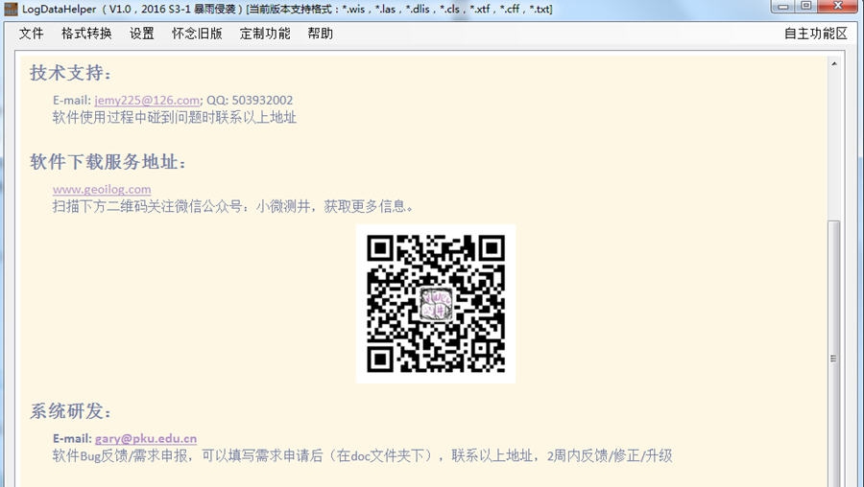Open the 定制功能 menu

click(265, 34)
